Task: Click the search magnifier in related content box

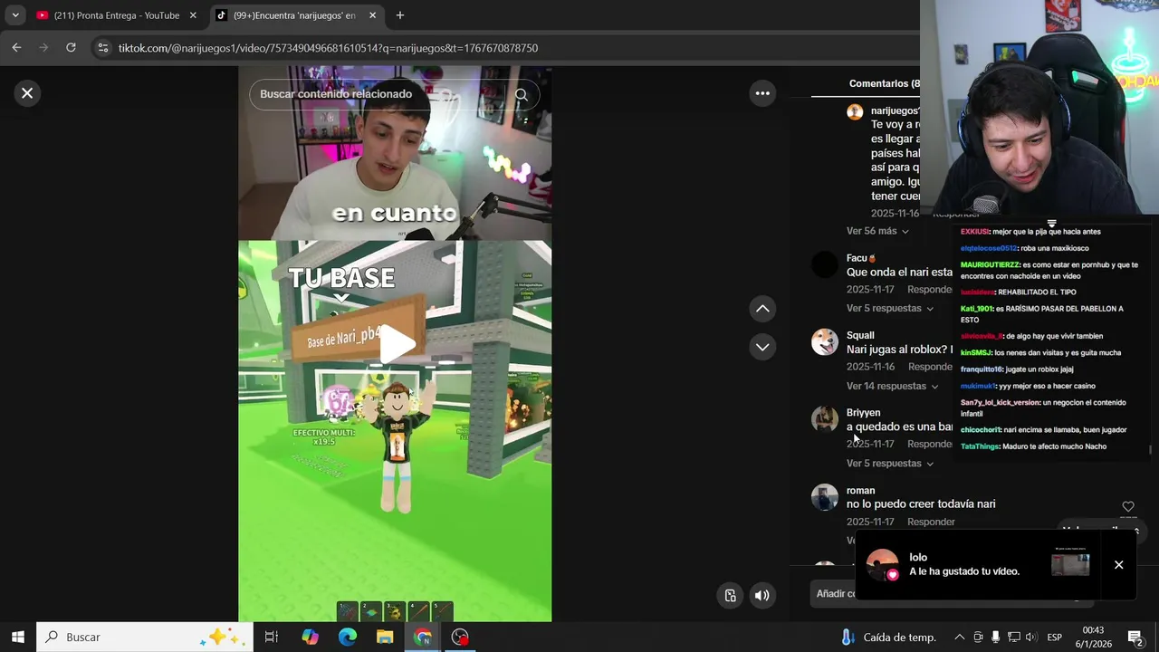Action: pyautogui.click(x=521, y=94)
